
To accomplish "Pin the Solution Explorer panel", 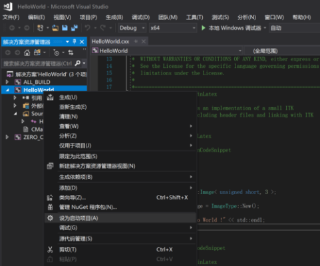I will (75, 42).
